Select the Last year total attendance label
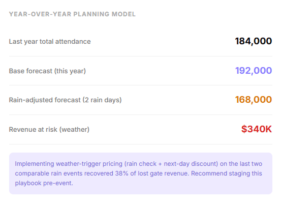The width and height of the screenshot is (282, 205). [x=50, y=42]
